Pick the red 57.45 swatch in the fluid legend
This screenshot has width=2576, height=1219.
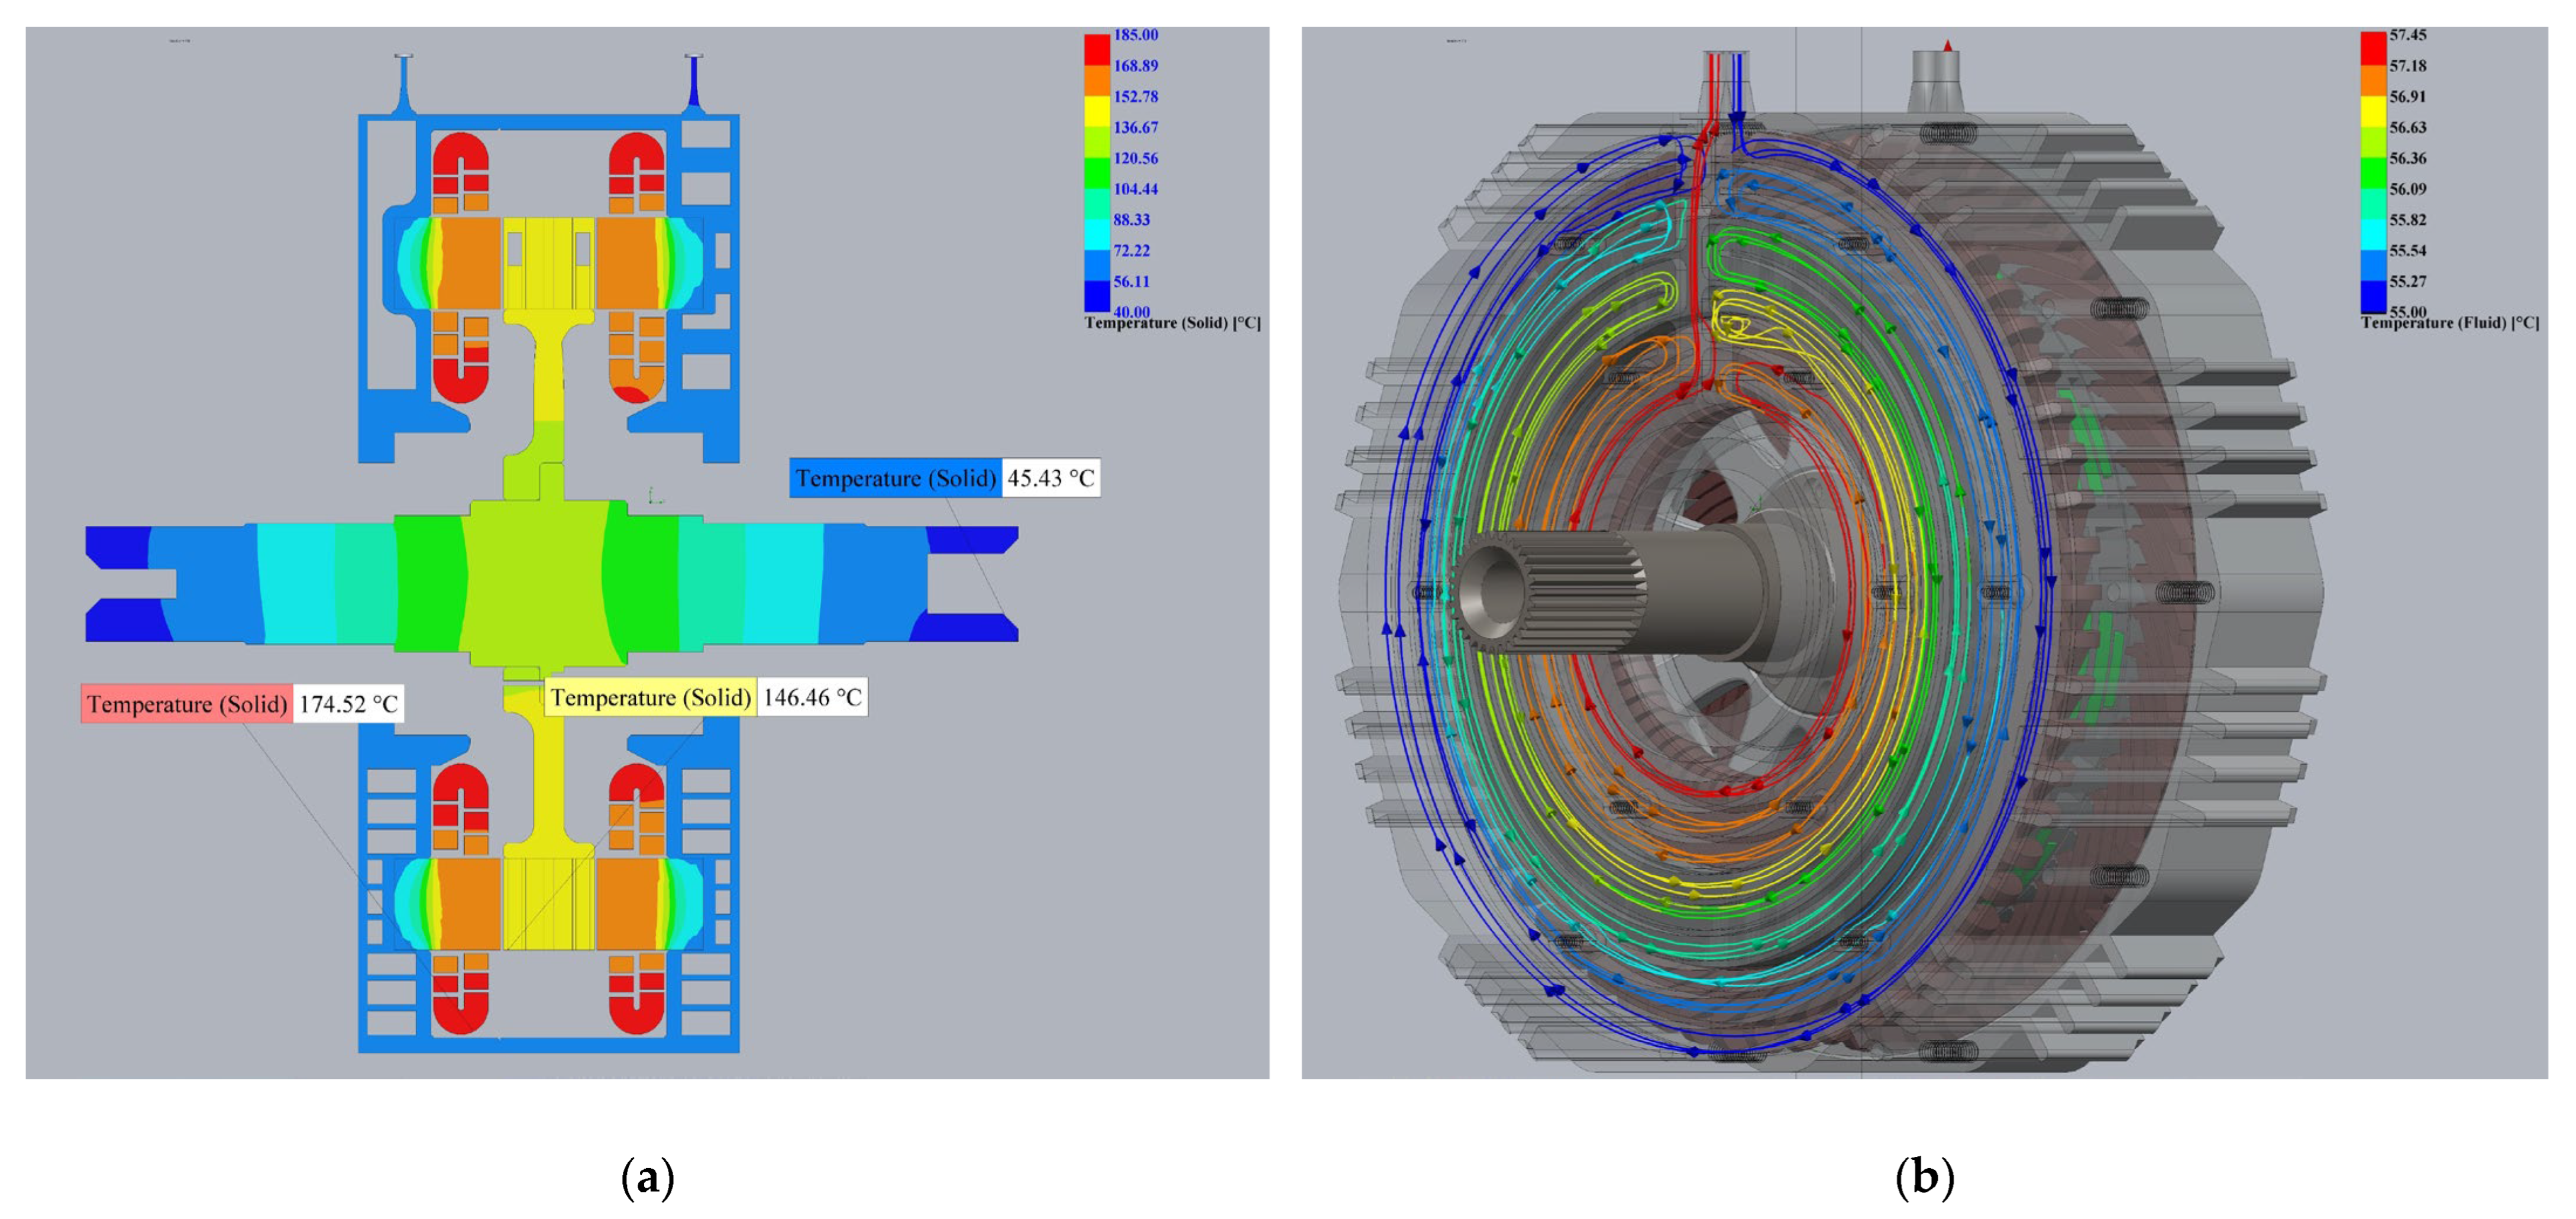tap(2373, 50)
